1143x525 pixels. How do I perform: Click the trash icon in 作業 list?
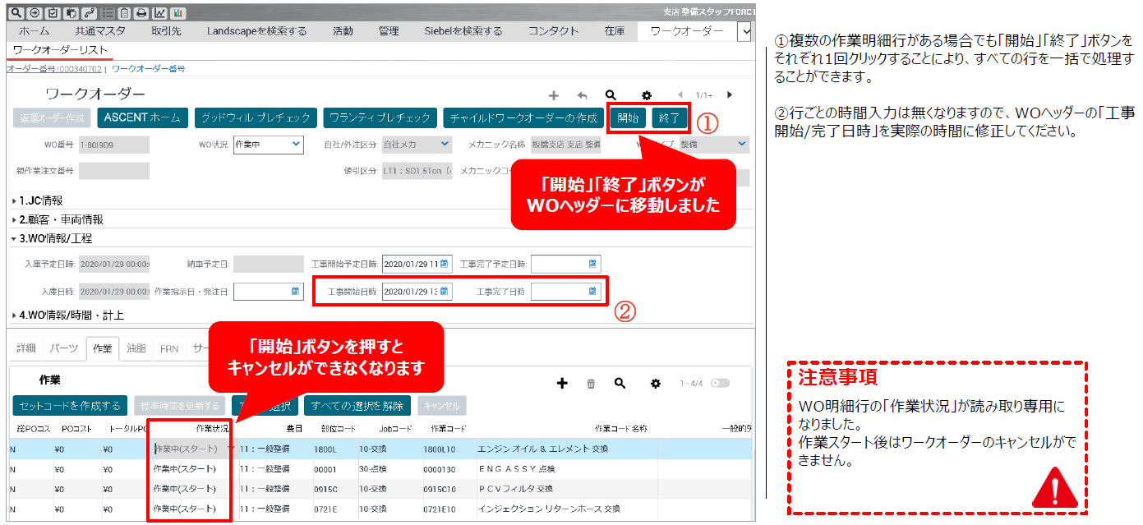click(x=591, y=384)
